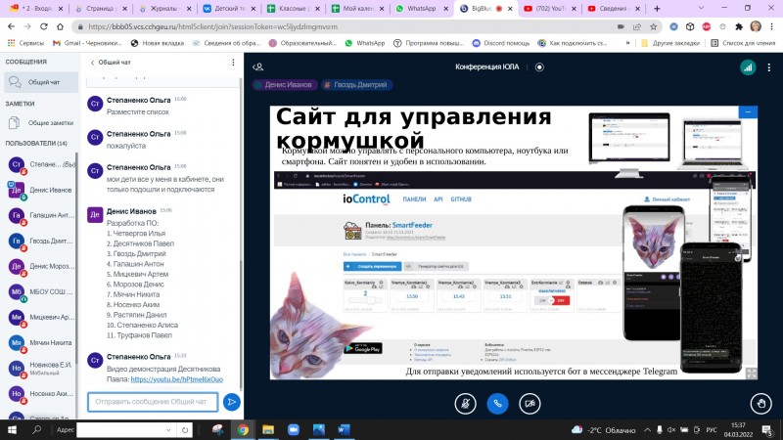Make presentation fullscreen

[x=750, y=372]
